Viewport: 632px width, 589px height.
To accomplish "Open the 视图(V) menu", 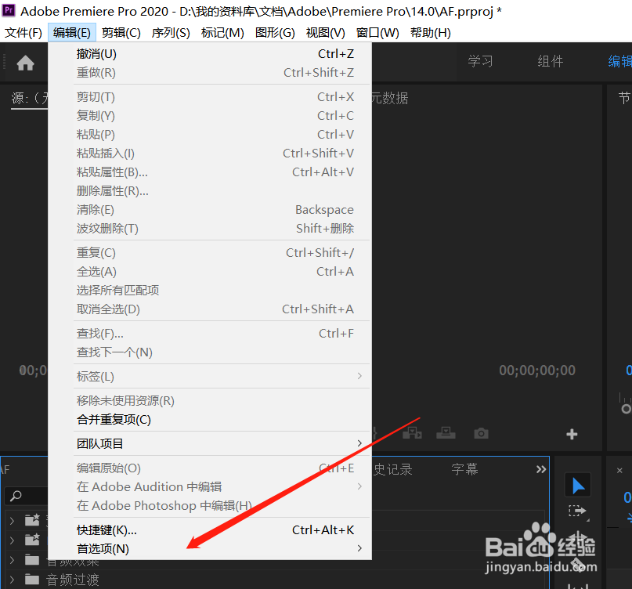I will (x=325, y=33).
